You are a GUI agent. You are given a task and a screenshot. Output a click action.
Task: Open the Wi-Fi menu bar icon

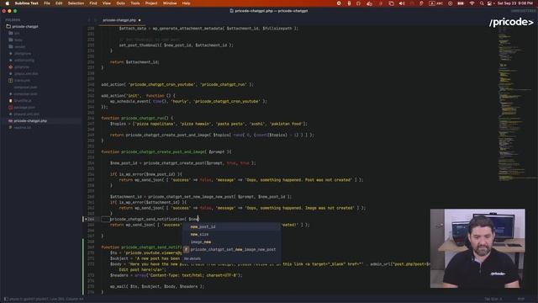click(472, 3)
